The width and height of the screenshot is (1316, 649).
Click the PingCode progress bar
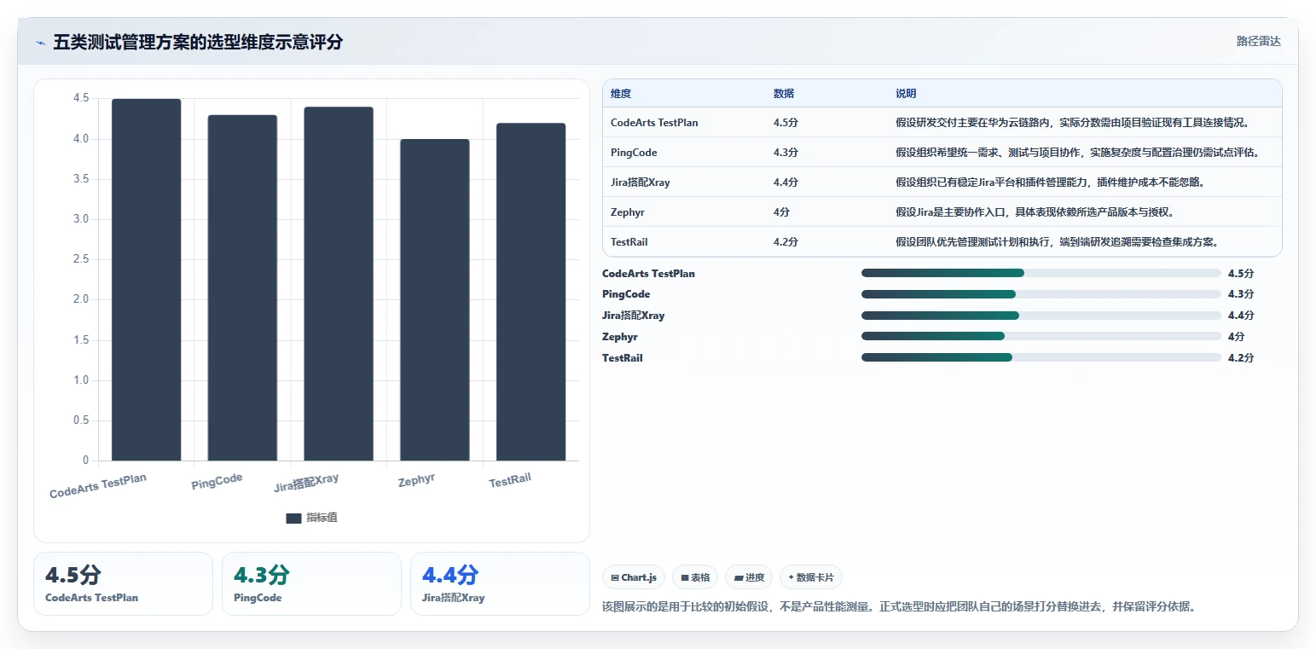click(x=1041, y=294)
